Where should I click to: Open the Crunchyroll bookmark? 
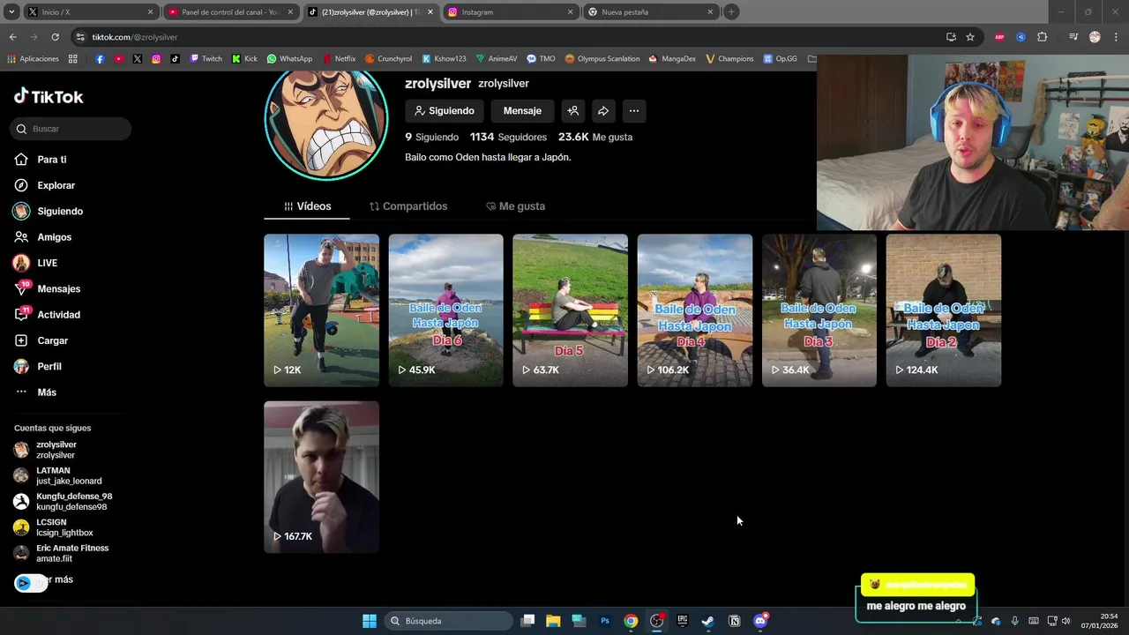[388, 59]
